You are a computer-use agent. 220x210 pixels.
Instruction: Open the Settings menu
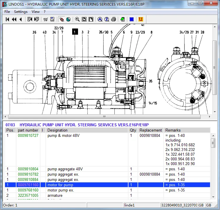point(21,12)
